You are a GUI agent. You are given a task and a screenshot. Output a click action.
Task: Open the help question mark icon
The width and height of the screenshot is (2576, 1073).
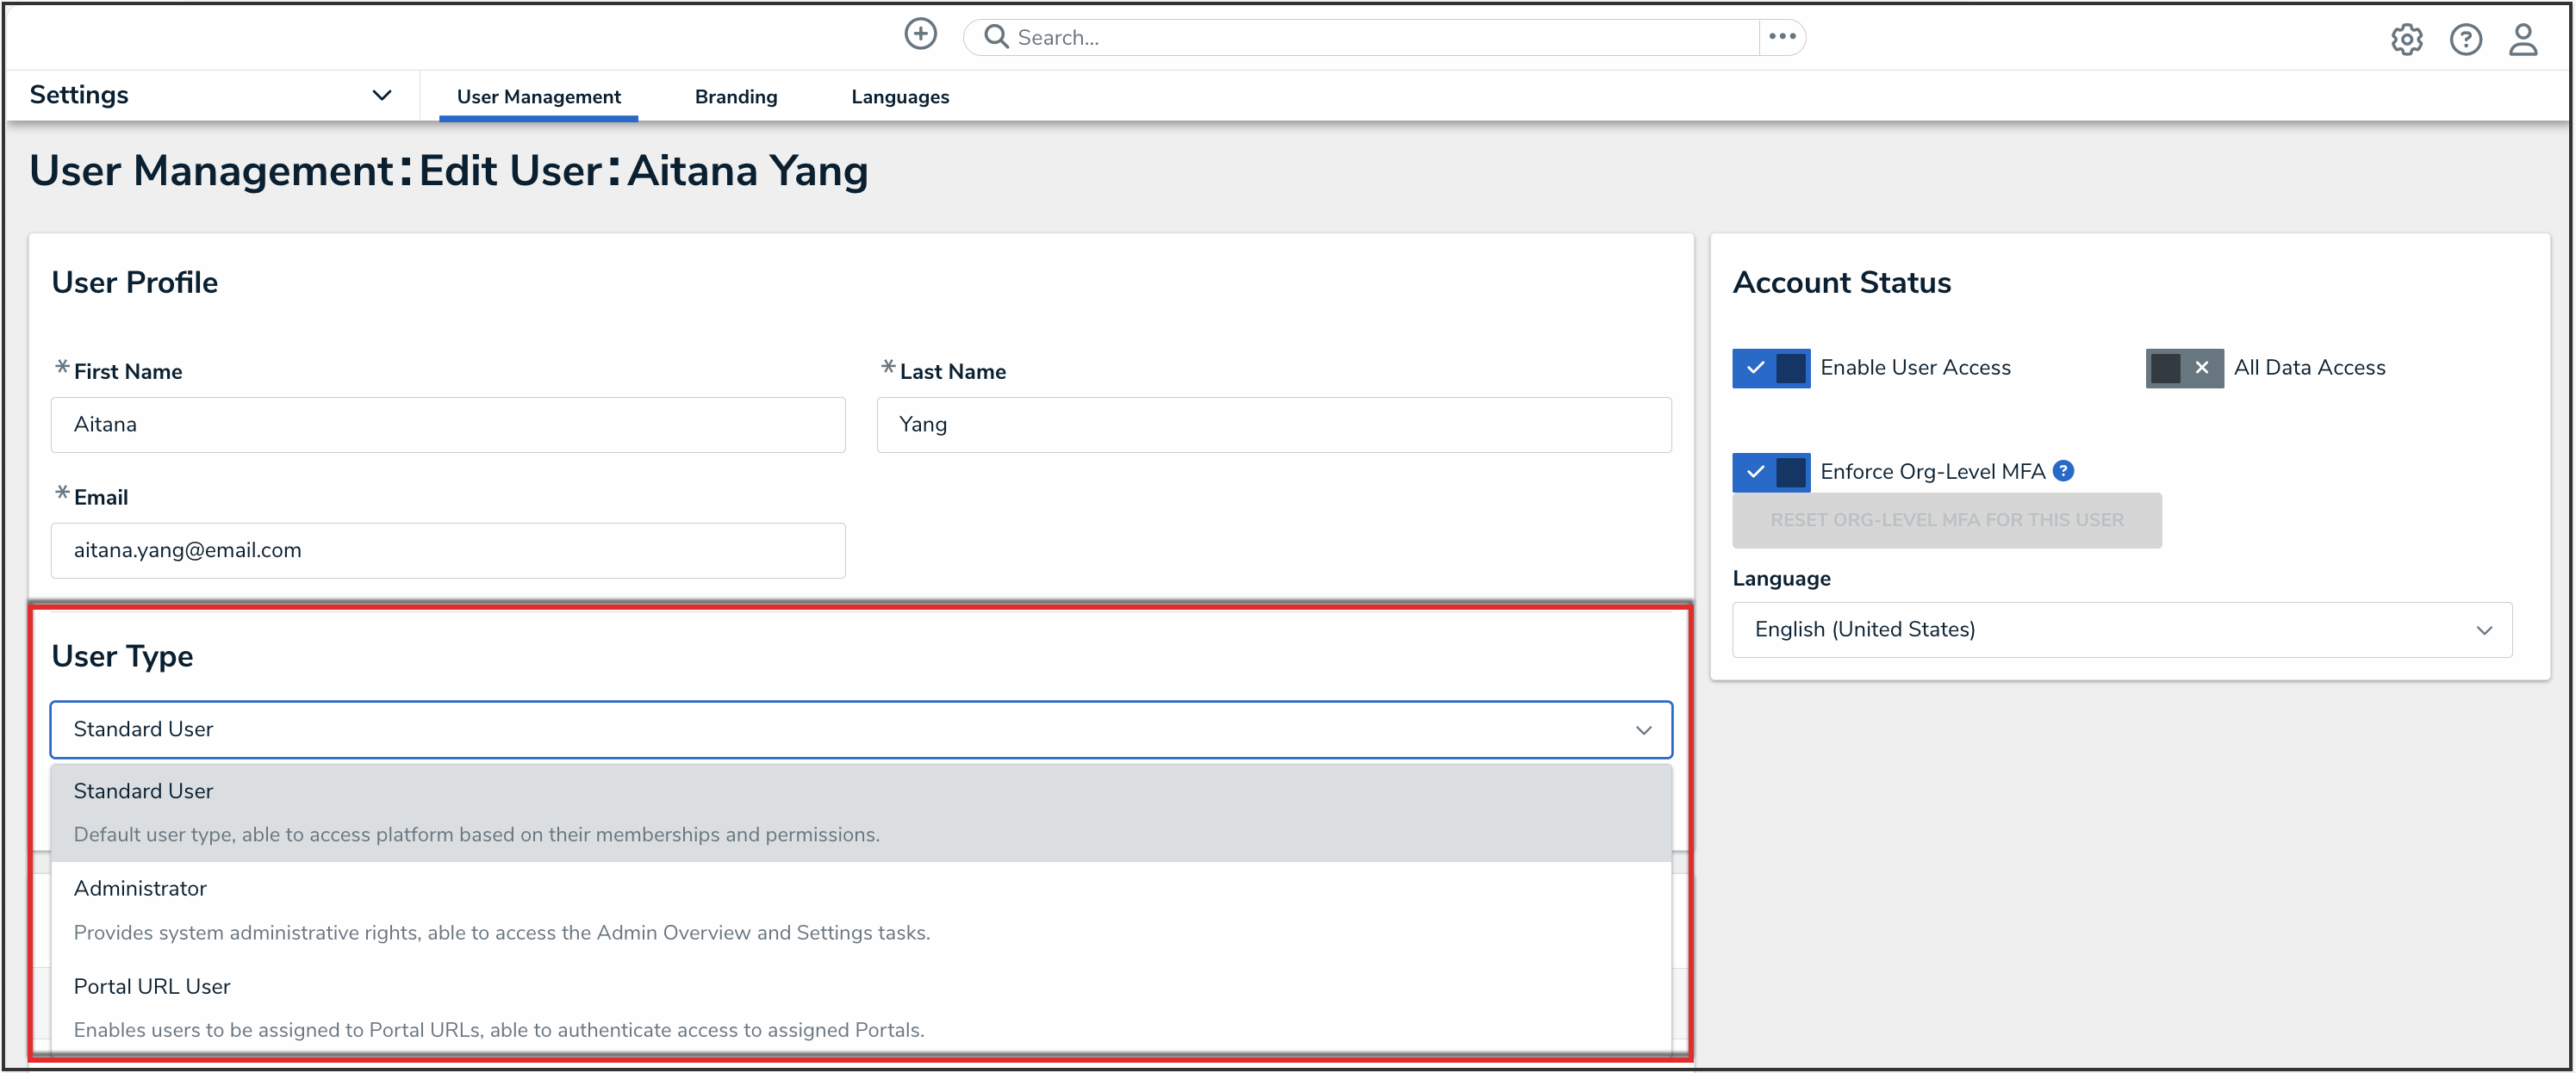point(2465,40)
